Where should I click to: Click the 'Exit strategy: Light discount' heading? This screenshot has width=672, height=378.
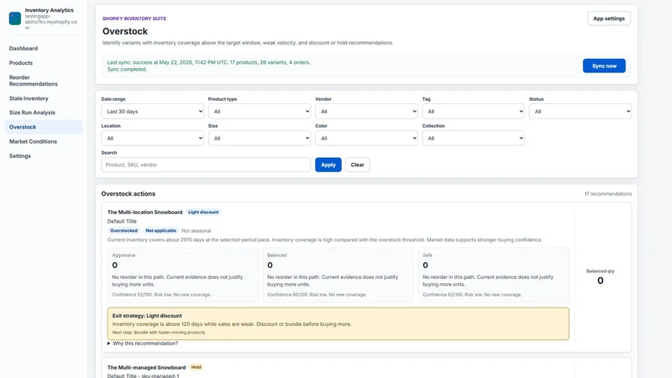[147, 316]
